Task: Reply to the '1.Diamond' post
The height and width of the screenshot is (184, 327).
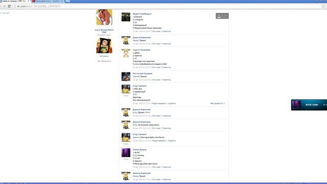Action: [x=167, y=31]
